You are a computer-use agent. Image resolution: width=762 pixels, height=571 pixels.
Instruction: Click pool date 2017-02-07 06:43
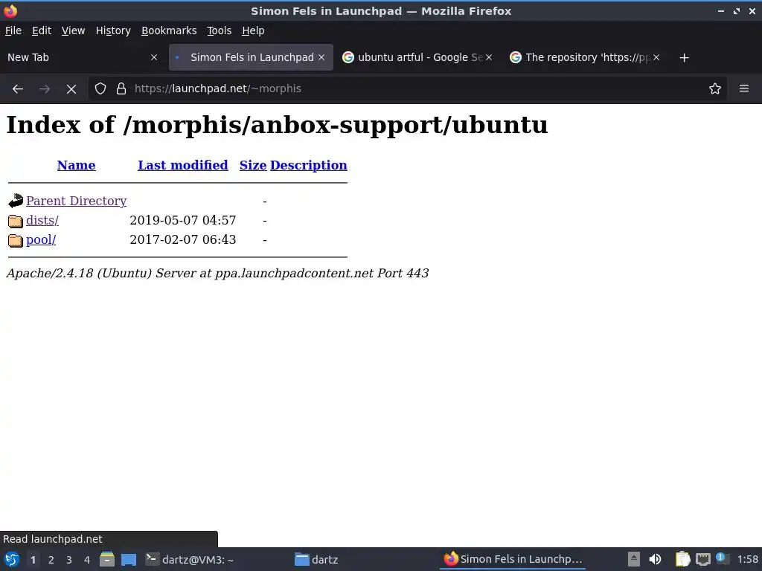[x=183, y=240]
